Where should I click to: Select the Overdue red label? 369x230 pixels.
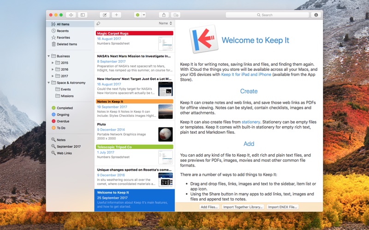63,121
